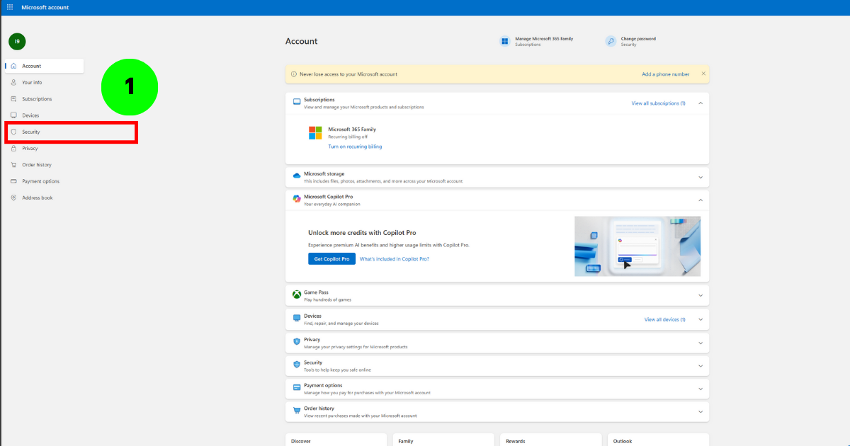
Task: Open Devices in the sidebar
Action: 30,115
